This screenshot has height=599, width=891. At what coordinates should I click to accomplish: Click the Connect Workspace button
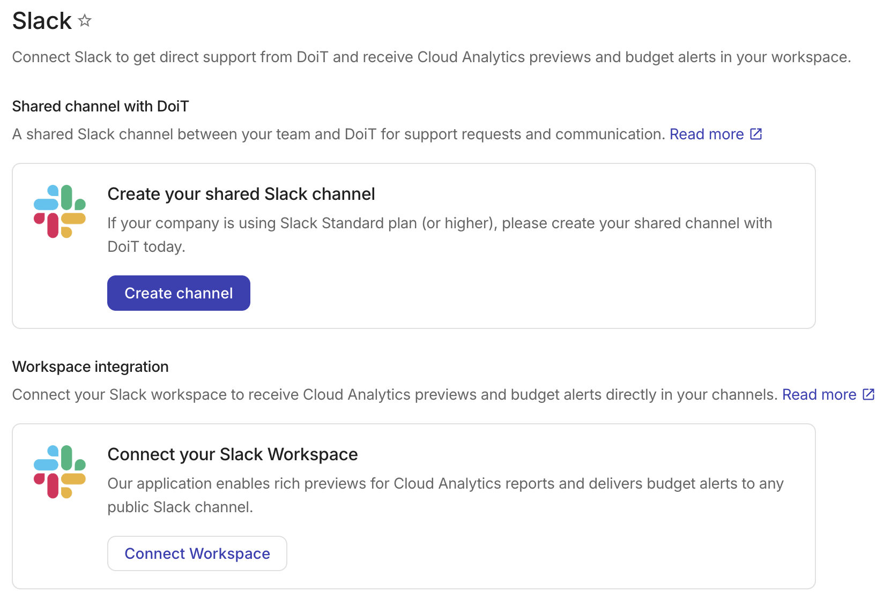pyautogui.click(x=197, y=553)
